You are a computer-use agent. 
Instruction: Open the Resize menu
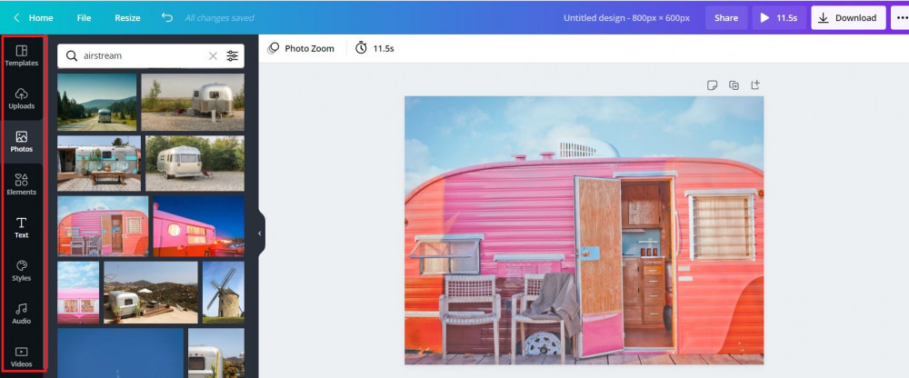pos(127,18)
